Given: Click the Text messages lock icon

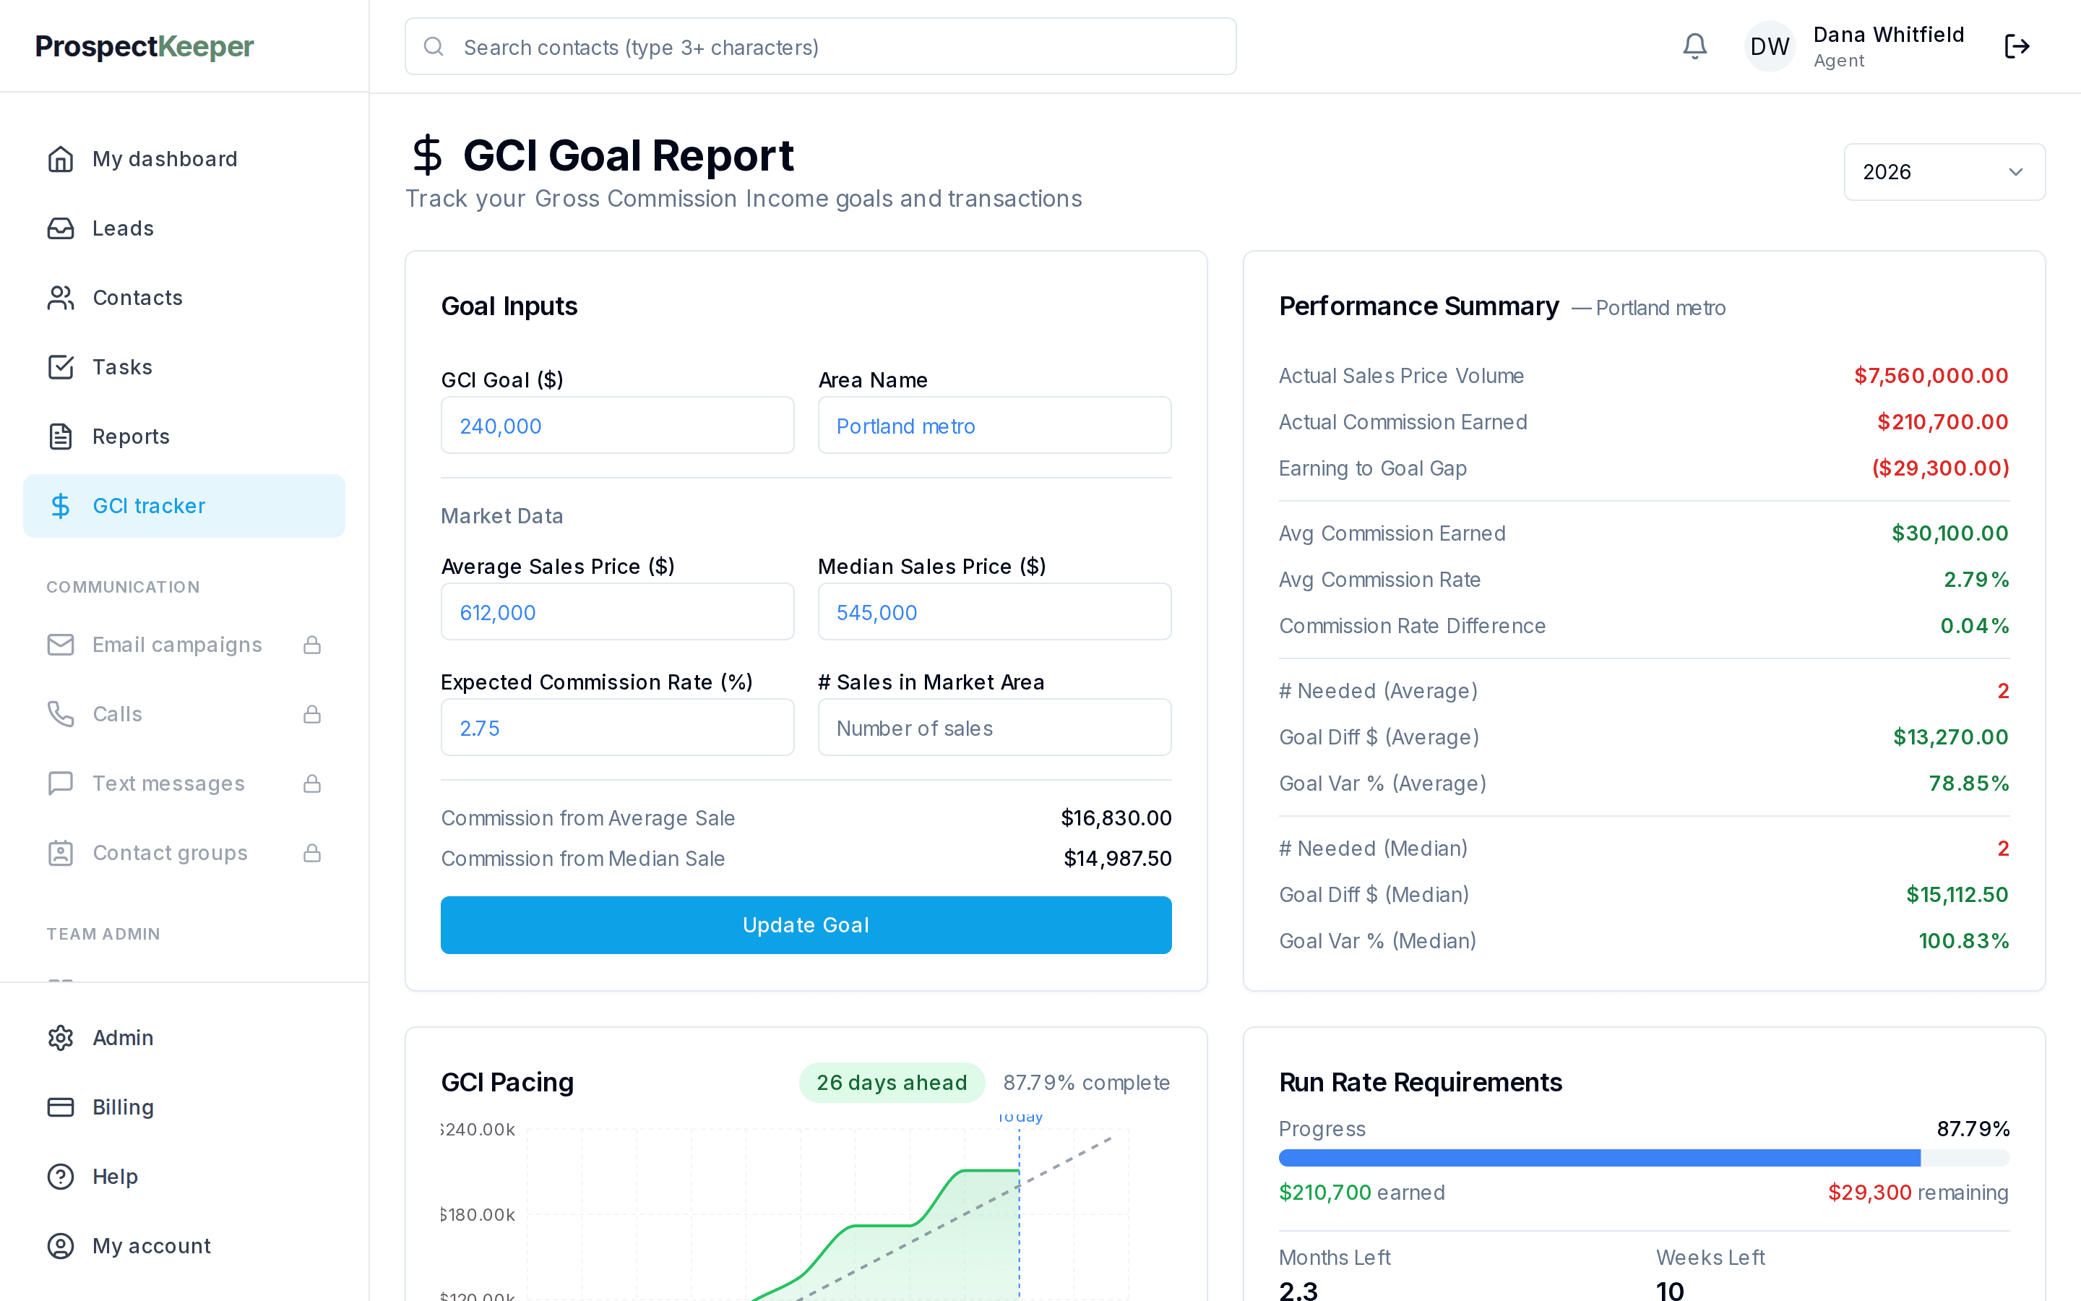Looking at the screenshot, I should 312,784.
